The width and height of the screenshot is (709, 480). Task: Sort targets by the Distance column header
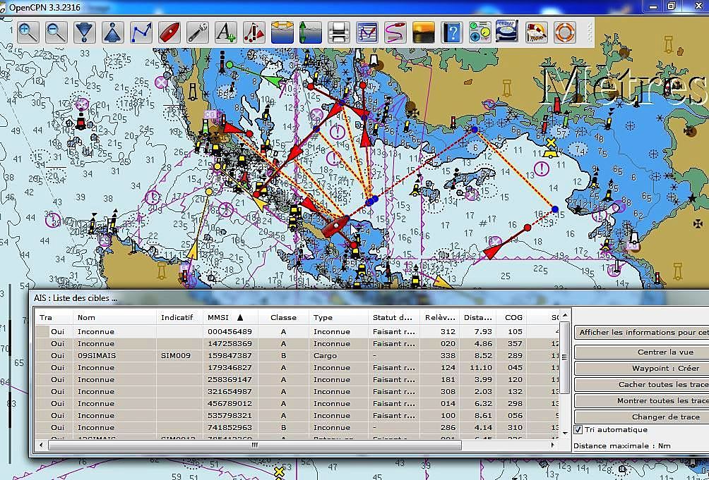point(477,318)
